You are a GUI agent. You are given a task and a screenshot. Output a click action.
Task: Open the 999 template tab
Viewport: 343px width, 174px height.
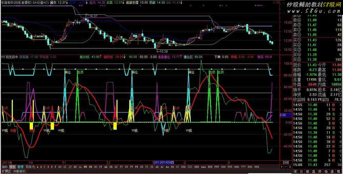[x=257, y=167]
